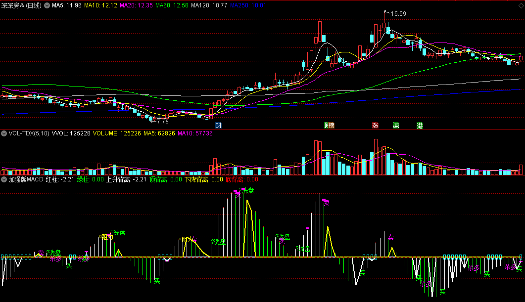
Task: Click the 减 info marker on the timeline
Action: coord(396,126)
